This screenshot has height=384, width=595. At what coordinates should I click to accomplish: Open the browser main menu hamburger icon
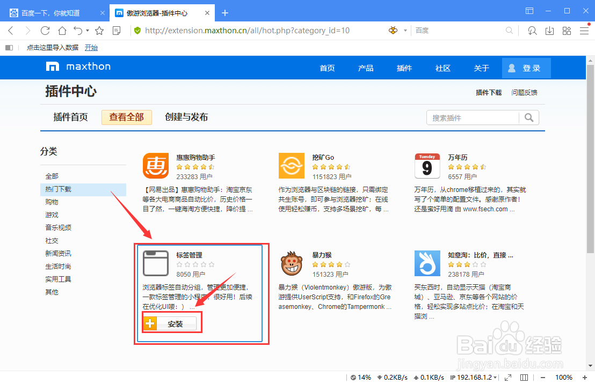point(584,31)
